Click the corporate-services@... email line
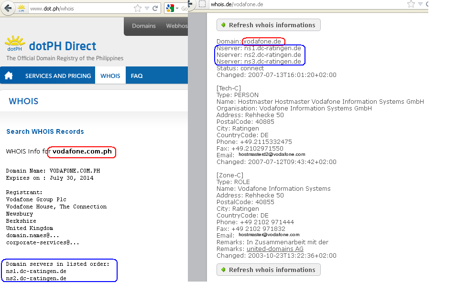Screen dimensions: 457x283 click(43, 242)
